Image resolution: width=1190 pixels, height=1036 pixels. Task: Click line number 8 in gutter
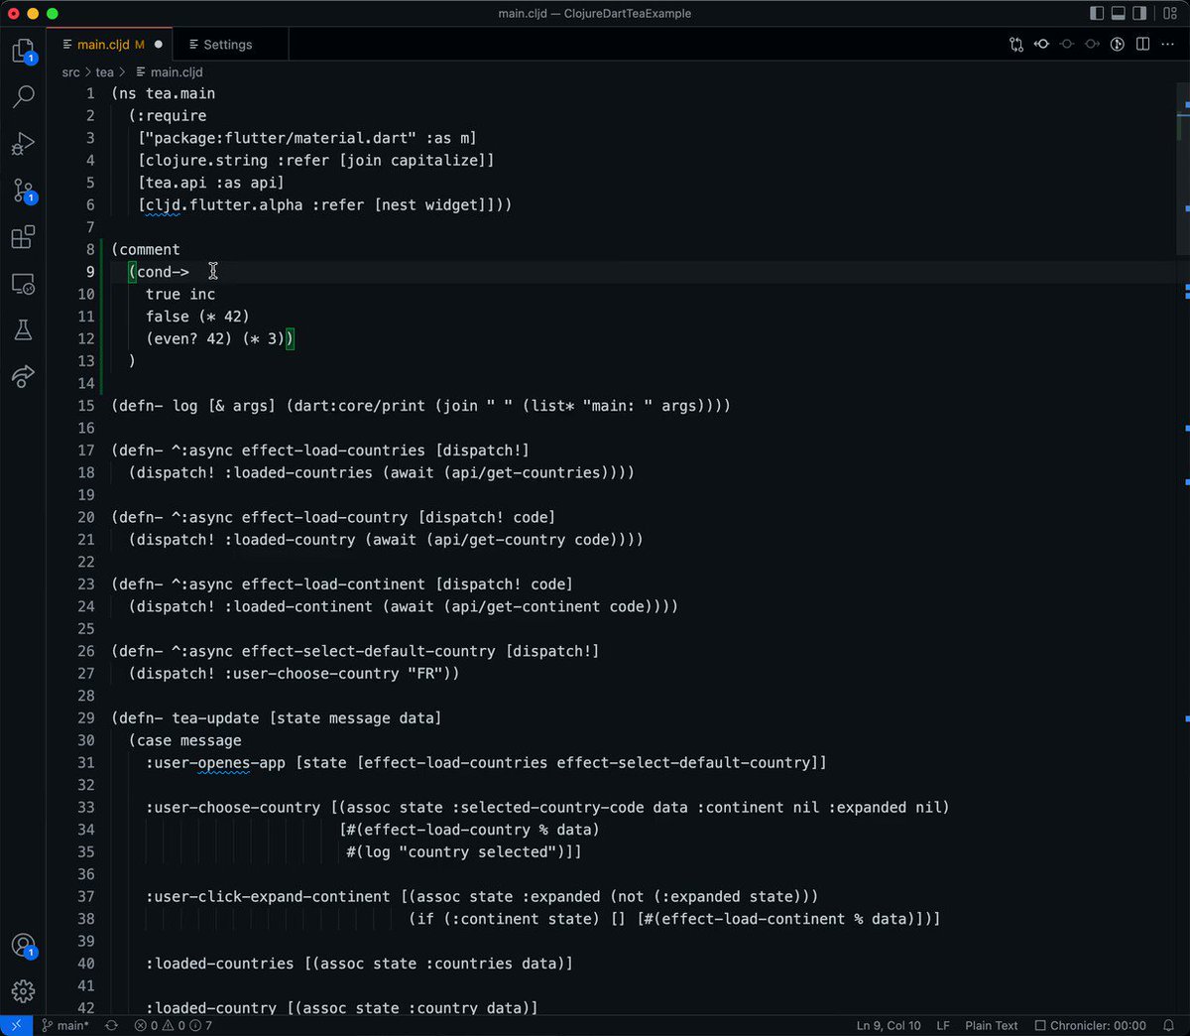90,249
